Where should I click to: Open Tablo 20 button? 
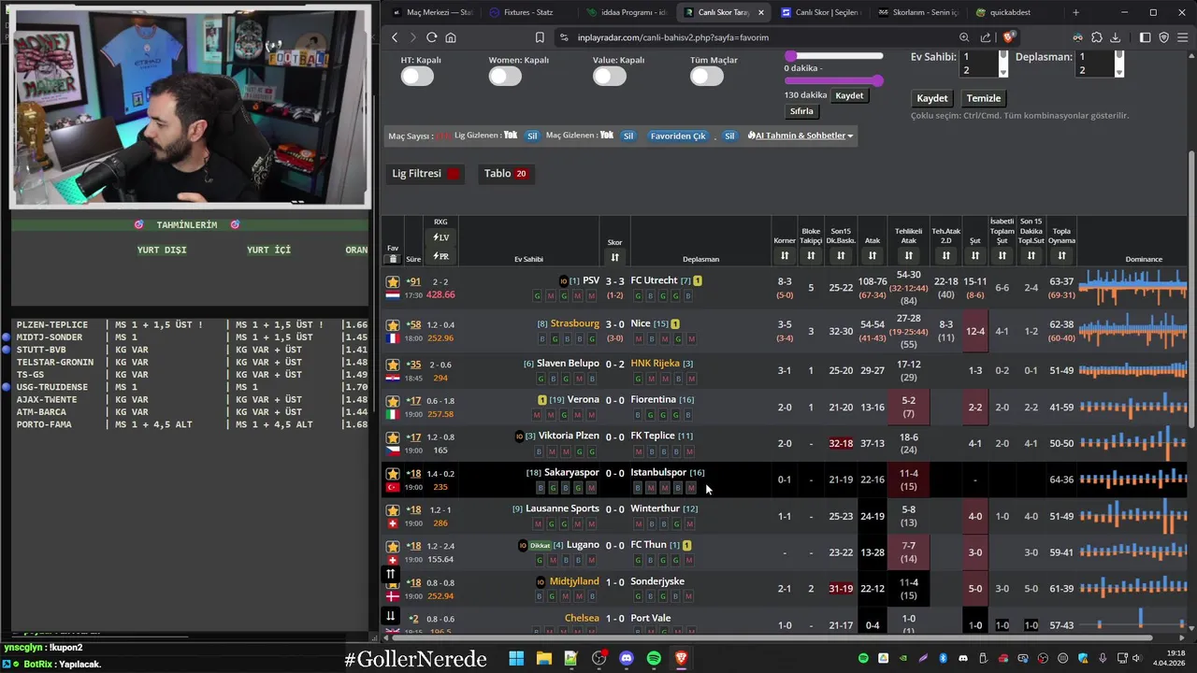[x=505, y=173]
